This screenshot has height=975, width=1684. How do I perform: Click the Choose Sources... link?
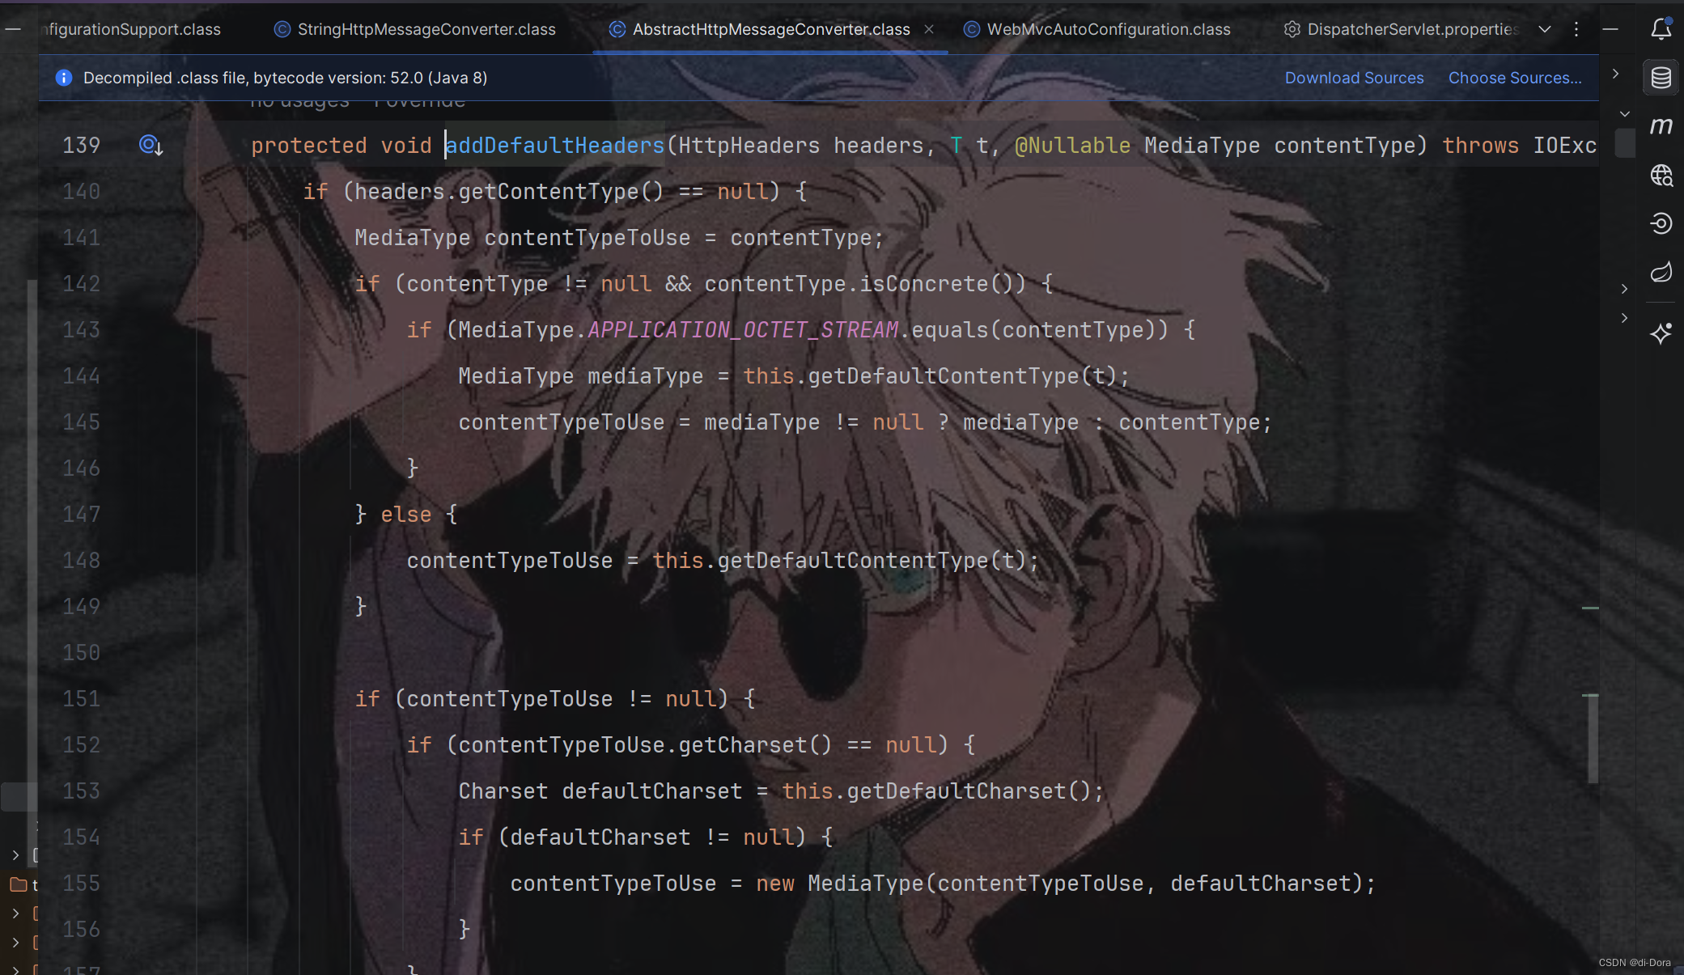point(1514,78)
